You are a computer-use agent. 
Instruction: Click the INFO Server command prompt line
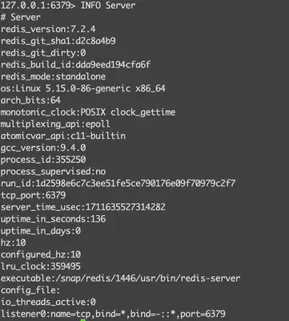pyautogui.click(x=68, y=6)
